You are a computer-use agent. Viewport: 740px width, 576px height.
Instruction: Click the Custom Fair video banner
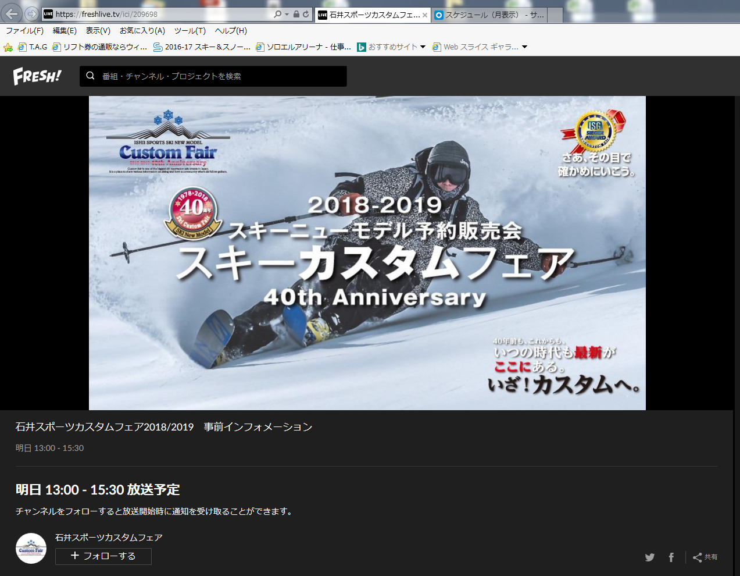pyautogui.click(x=367, y=253)
